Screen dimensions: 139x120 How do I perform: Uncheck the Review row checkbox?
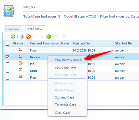[x=7, y=57]
